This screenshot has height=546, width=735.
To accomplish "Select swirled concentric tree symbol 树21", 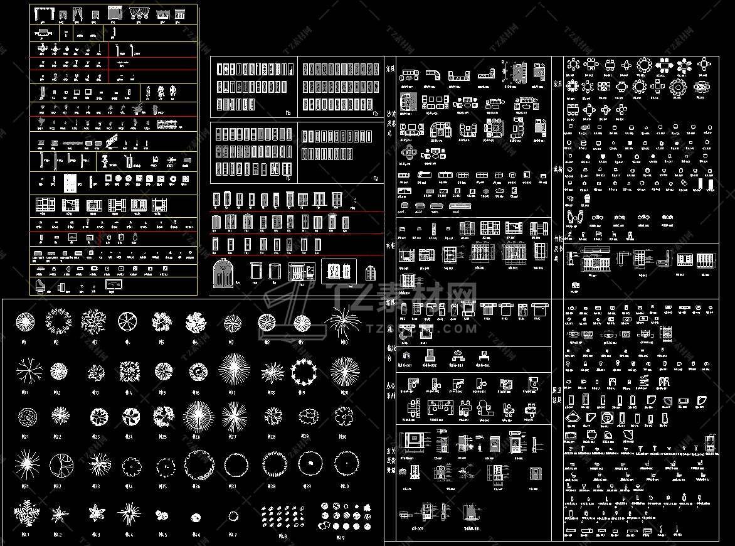I will pos(27,417).
